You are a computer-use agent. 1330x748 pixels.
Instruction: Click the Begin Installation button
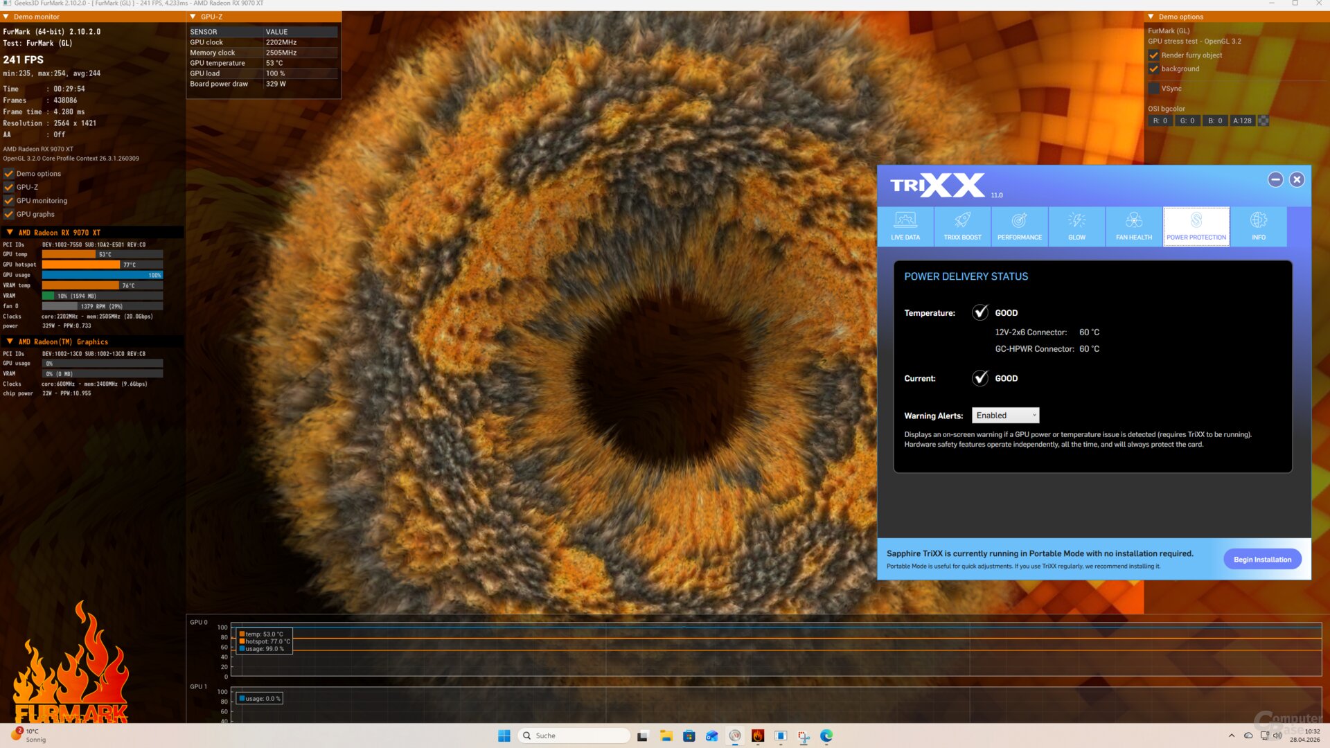1261,560
